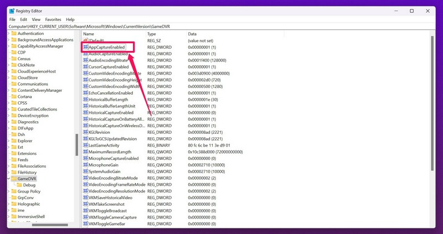Click the Registry Editor app icon in title bar
443x234 pixels.
pyautogui.click(x=12, y=11)
